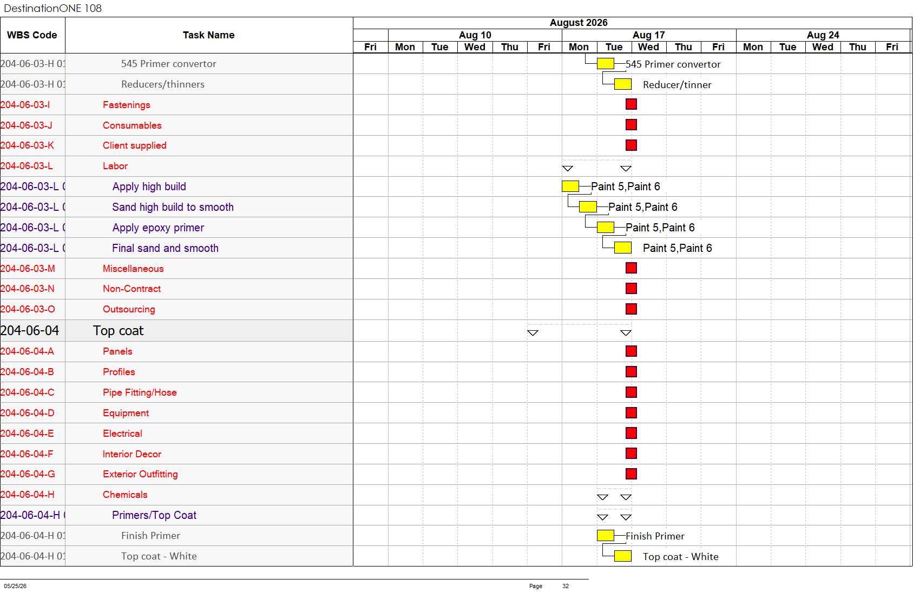Select WBS code 204-06-04-A
913x593 pixels.
(x=27, y=351)
